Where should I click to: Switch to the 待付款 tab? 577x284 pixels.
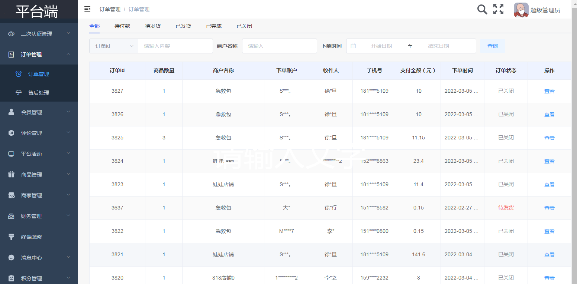coord(122,26)
